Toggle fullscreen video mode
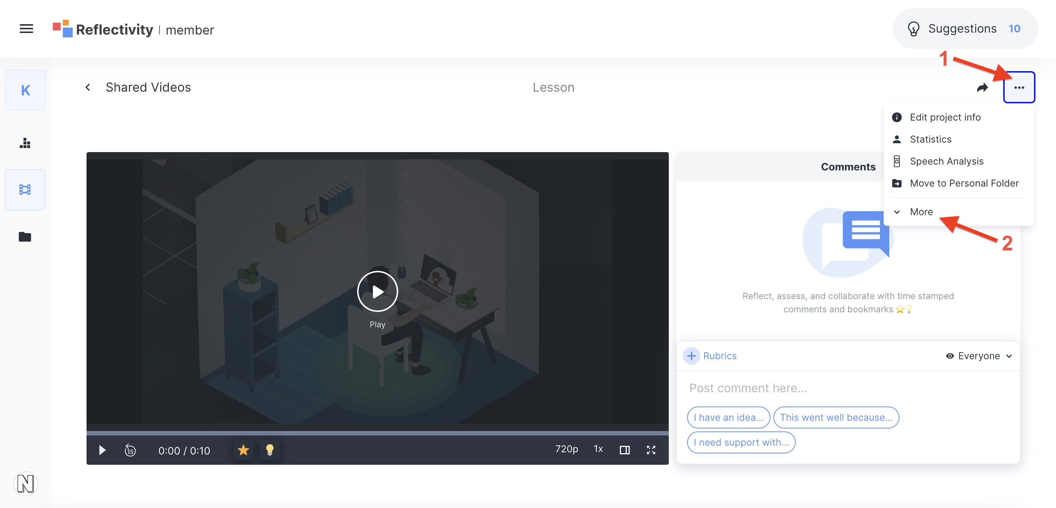Screen dimensions: 1056x508 (x=650, y=450)
